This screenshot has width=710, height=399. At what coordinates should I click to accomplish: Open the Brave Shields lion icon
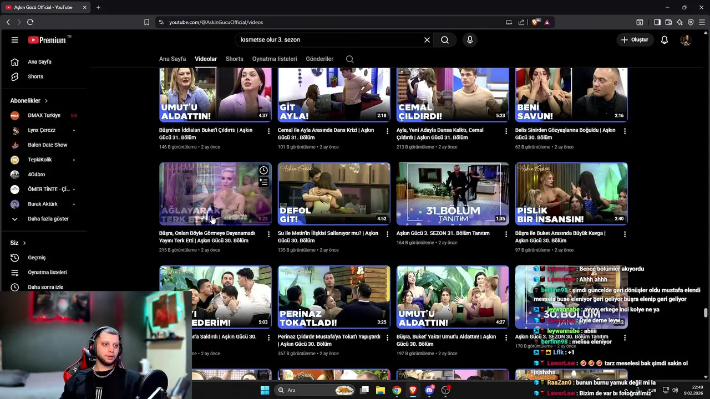[535, 22]
